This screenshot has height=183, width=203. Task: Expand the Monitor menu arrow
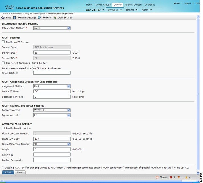pos(137,10)
